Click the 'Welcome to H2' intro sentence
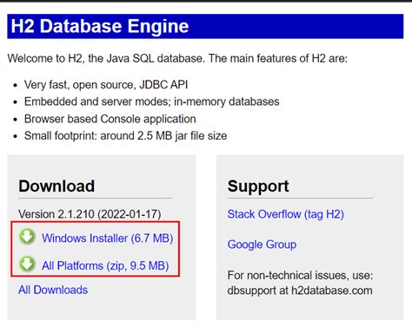The width and height of the screenshot is (412, 333). coord(177,58)
